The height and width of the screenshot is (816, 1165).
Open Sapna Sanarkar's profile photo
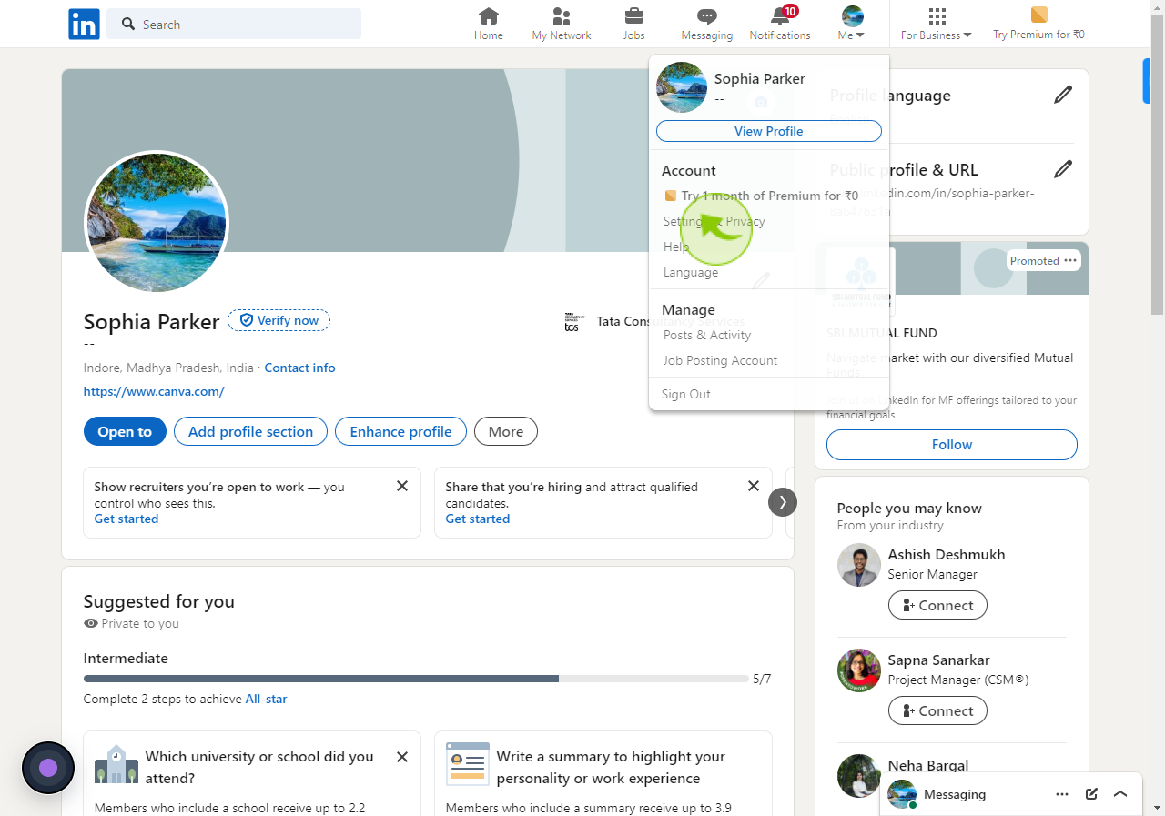[859, 670]
